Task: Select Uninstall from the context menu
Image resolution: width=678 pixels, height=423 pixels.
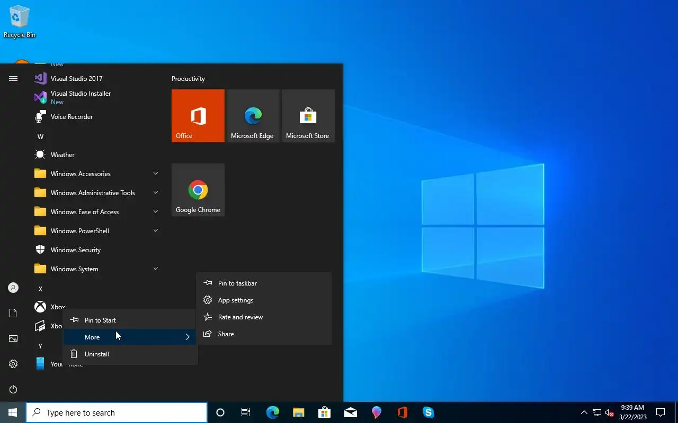Action: click(x=130, y=354)
